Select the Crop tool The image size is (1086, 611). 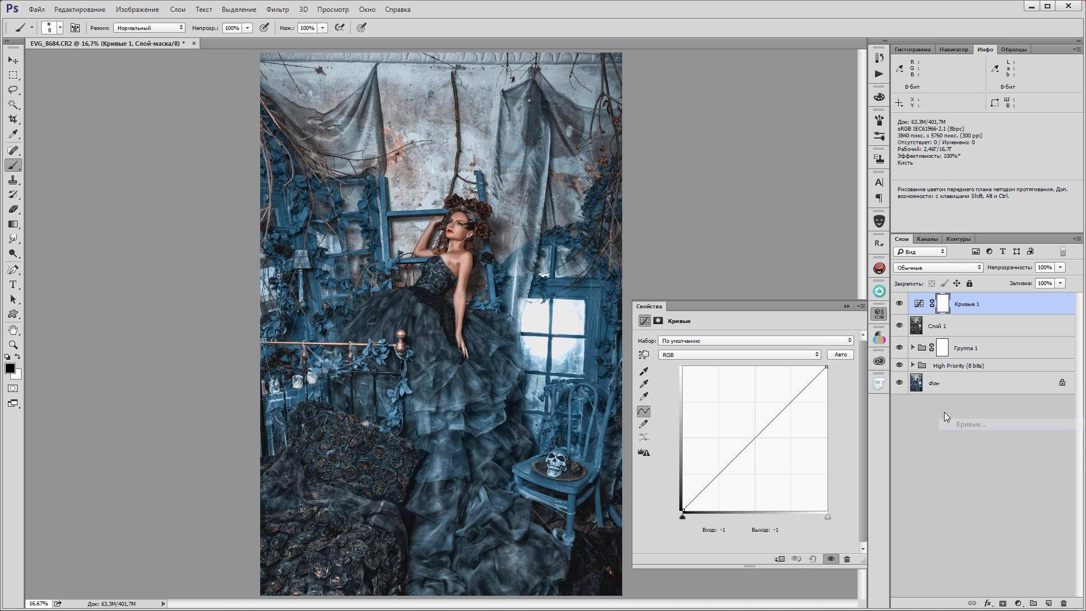point(13,119)
